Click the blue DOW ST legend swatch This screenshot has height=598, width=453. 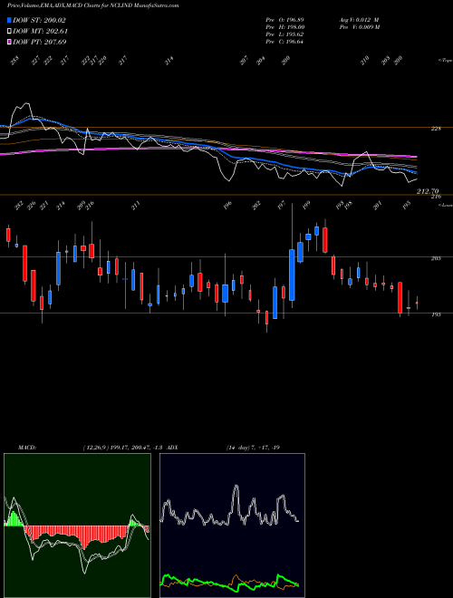click(x=9, y=20)
